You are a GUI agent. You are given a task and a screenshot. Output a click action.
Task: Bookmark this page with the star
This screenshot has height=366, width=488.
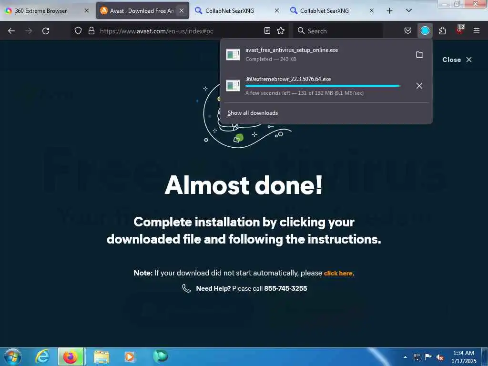pyautogui.click(x=281, y=30)
